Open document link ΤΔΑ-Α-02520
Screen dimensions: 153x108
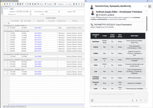tap(38, 56)
